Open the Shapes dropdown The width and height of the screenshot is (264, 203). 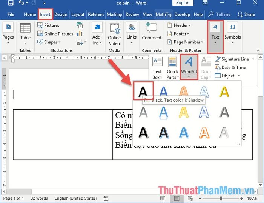tap(49, 42)
